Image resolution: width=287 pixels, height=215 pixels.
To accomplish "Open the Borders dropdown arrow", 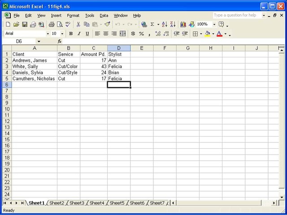I will pos(201,34).
